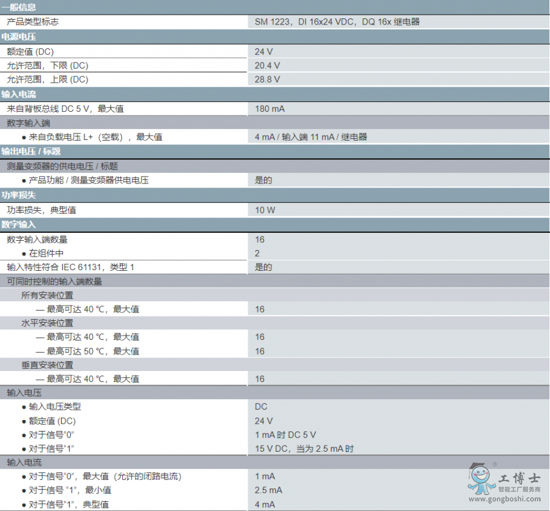Image resolution: width=550 pixels, height=511 pixels.
Task: Select the 输入电压类型 bullet label
Action: pyautogui.click(x=55, y=406)
